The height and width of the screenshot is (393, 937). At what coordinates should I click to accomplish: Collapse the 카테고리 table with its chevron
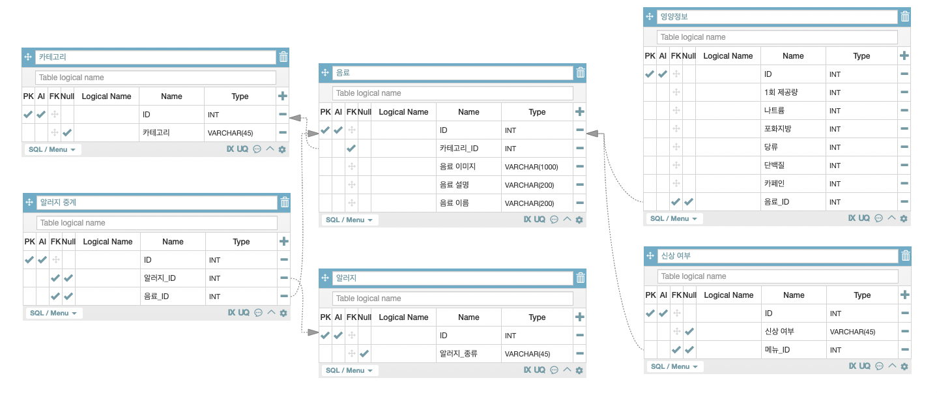pos(270,149)
